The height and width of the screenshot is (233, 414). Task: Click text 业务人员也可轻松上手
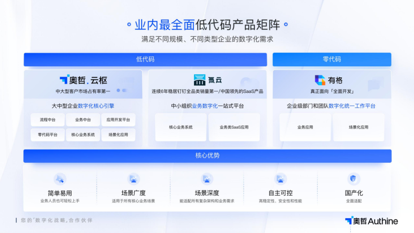point(60,201)
